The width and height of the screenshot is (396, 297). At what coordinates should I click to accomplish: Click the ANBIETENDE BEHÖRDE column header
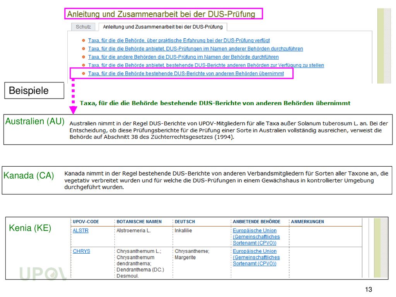[257, 222]
